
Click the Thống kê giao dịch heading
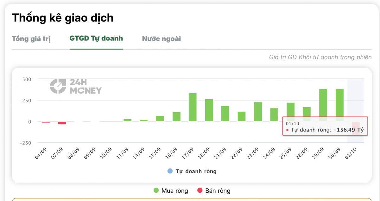pyautogui.click(x=63, y=18)
